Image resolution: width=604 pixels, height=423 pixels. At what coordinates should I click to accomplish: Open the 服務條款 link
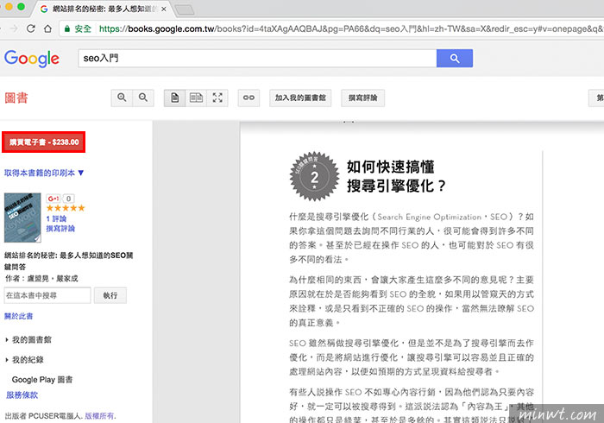(22, 395)
